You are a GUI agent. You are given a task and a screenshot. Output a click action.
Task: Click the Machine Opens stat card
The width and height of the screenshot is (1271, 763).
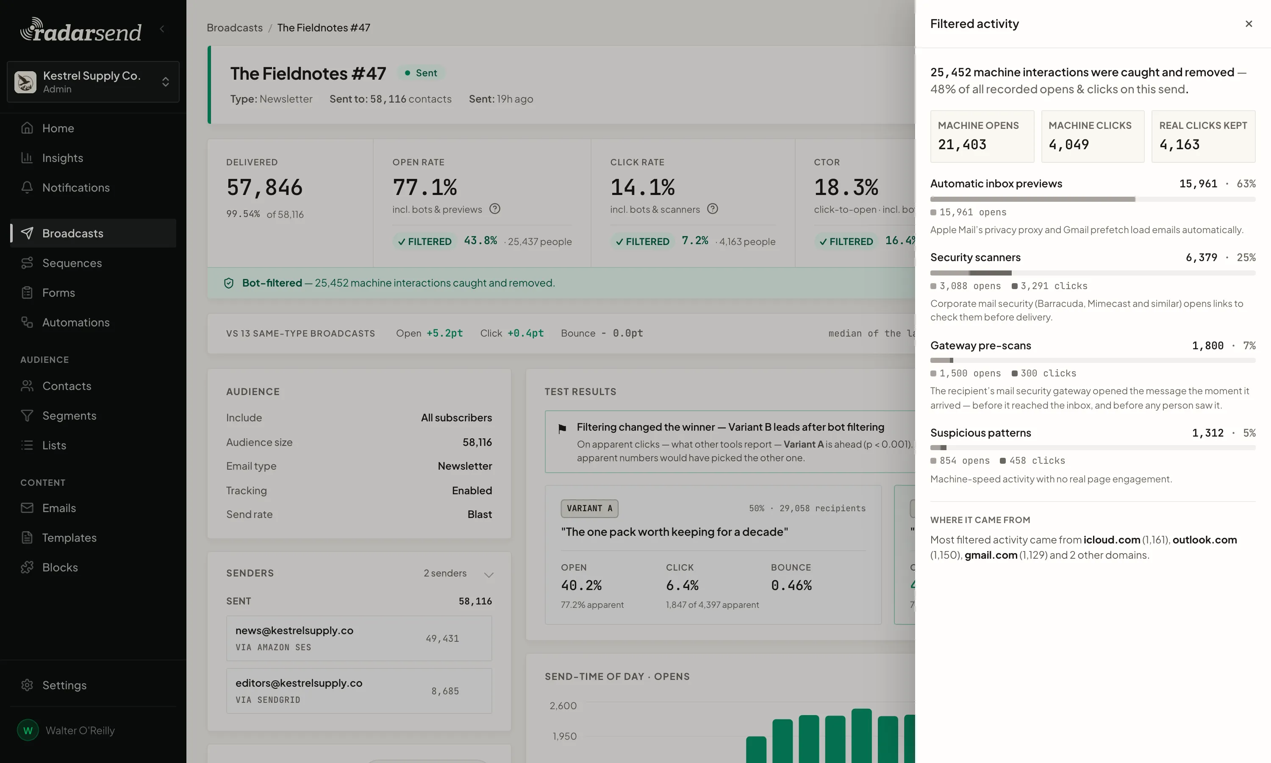(x=982, y=137)
